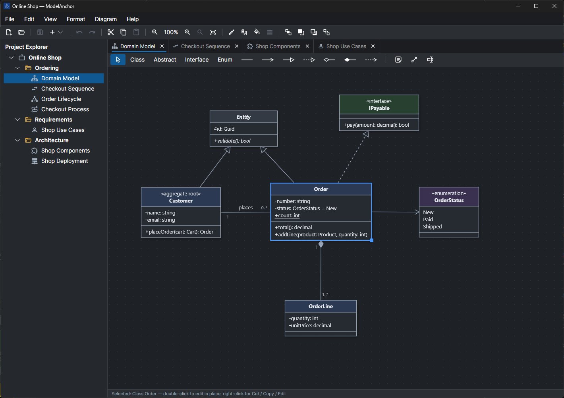Screen dimensions: 564x398
Task: Open the Diagram menu
Action: [x=106, y=19]
